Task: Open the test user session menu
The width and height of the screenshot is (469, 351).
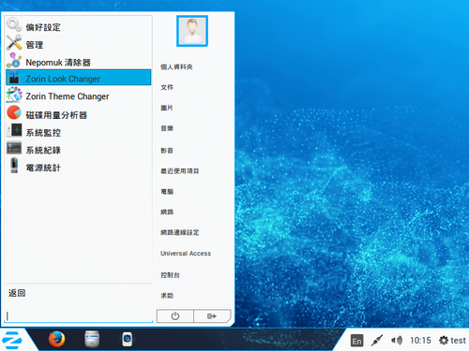Action: pyautogui.click(x=452, y=341)
